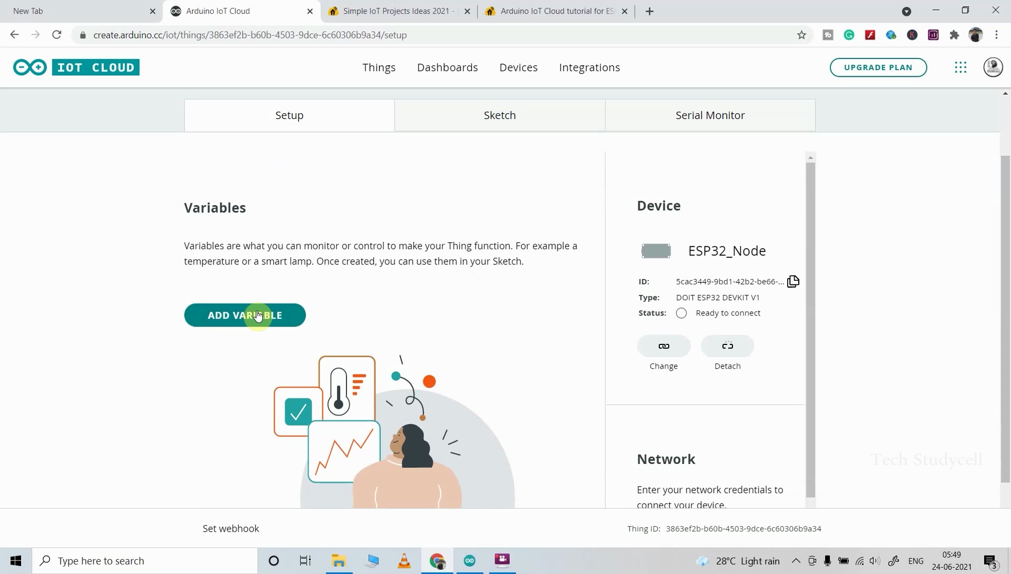Switch to the Arduino IoT Cloud tutorial tab
This screenshot has height=574, width=1011.
click(556, 11)
